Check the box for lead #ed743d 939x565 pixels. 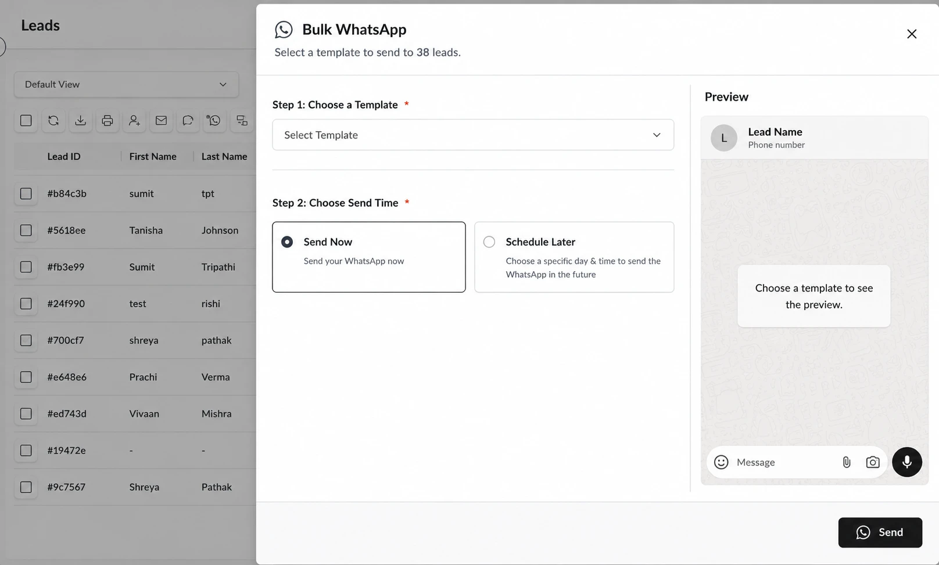pyautogui.click(x=26, y=413)
